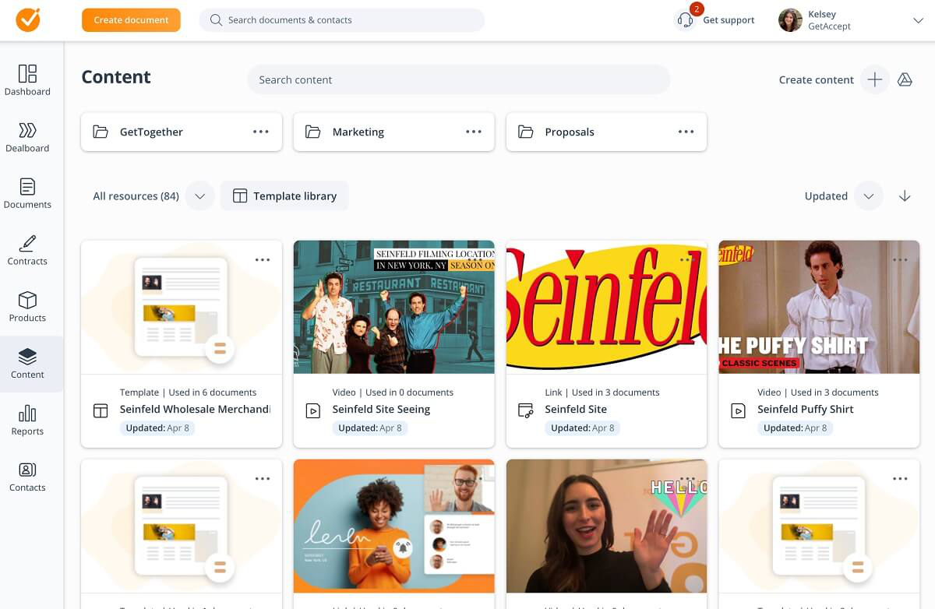Open Reports bar chart icon

pos(27,413)
